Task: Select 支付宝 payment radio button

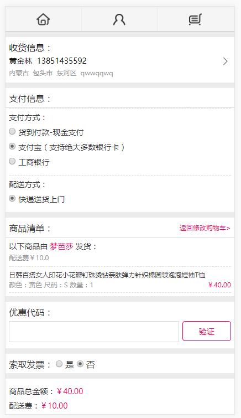Action: click(x=12, y=146)
